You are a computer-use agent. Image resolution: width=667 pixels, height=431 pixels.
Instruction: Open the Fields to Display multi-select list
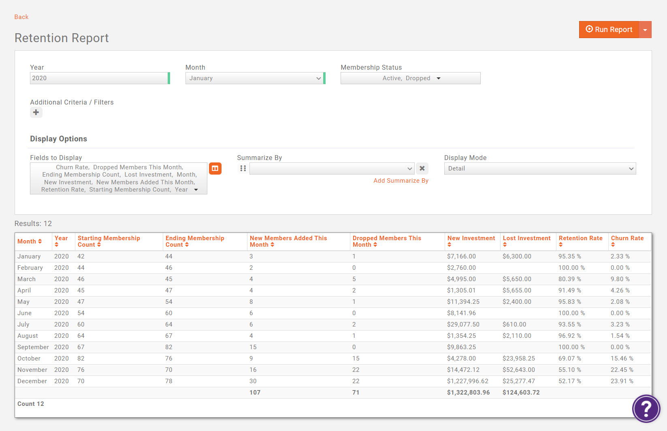pos(119,178)
